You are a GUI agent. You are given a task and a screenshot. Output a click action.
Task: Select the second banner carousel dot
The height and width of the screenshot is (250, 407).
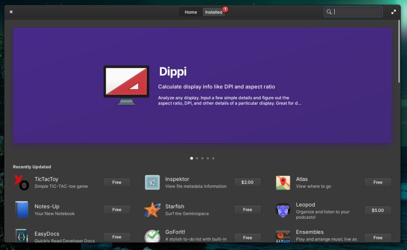197,158
